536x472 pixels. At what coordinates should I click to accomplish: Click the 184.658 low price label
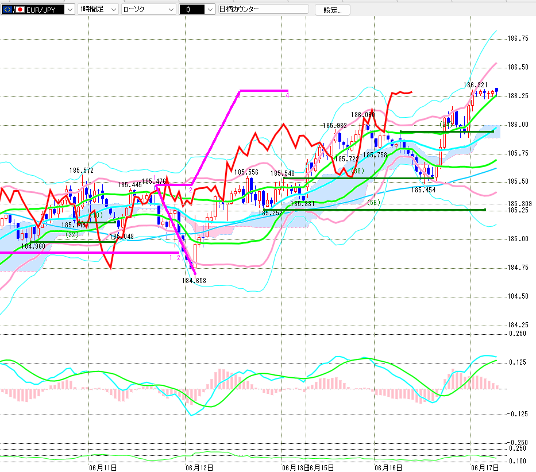coord(194,281)
